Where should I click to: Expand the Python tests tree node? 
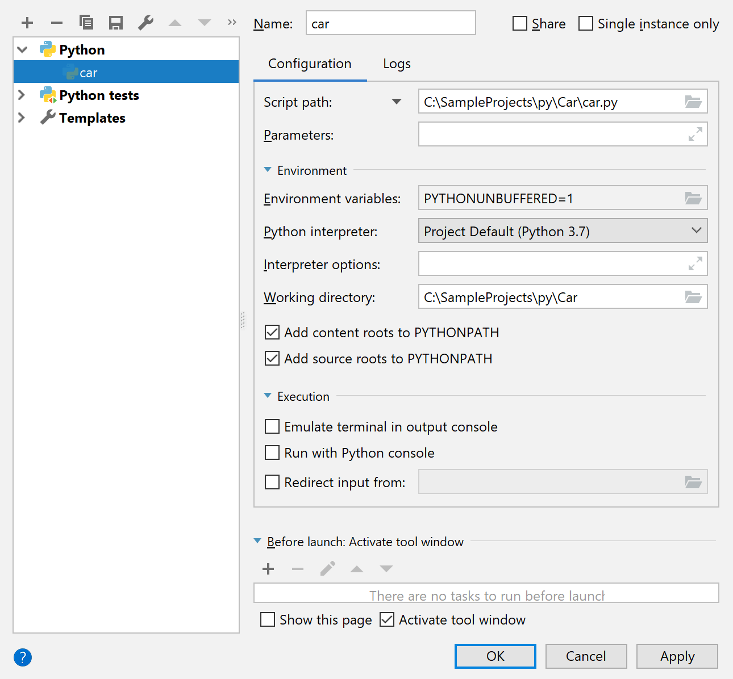(22, 95)
